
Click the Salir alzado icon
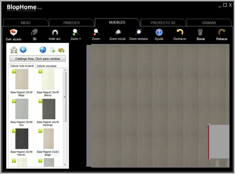tap(14, 33)
